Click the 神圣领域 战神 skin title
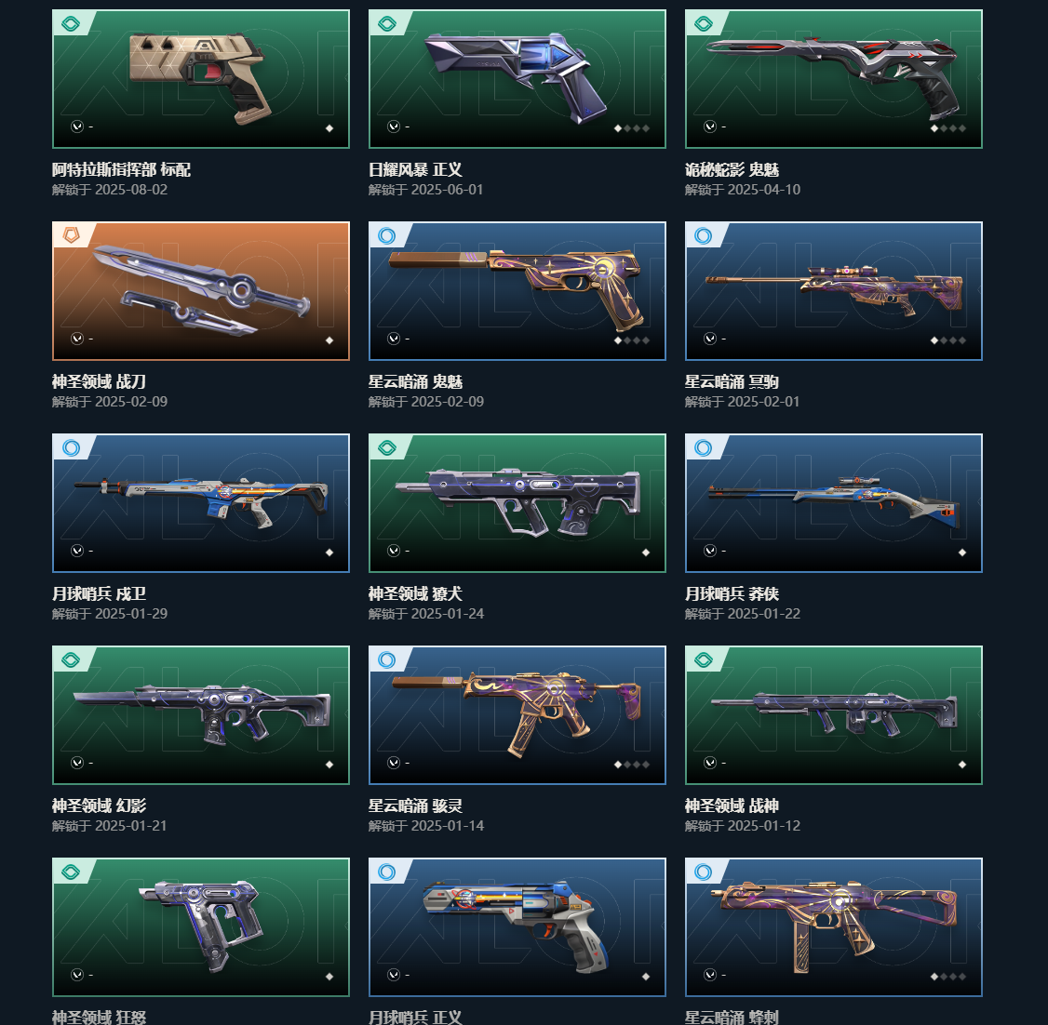Viewport: 1048px width, 1025px height. 732,806
